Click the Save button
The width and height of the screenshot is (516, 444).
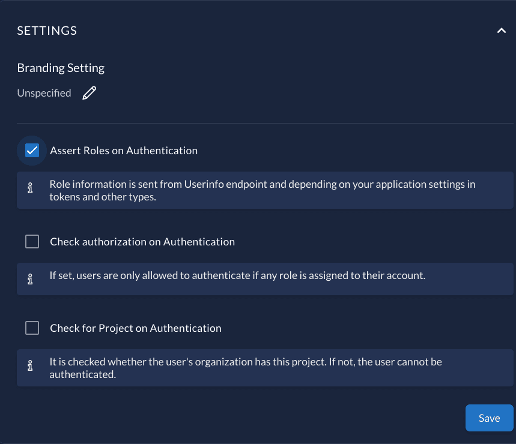click(489, 418)
